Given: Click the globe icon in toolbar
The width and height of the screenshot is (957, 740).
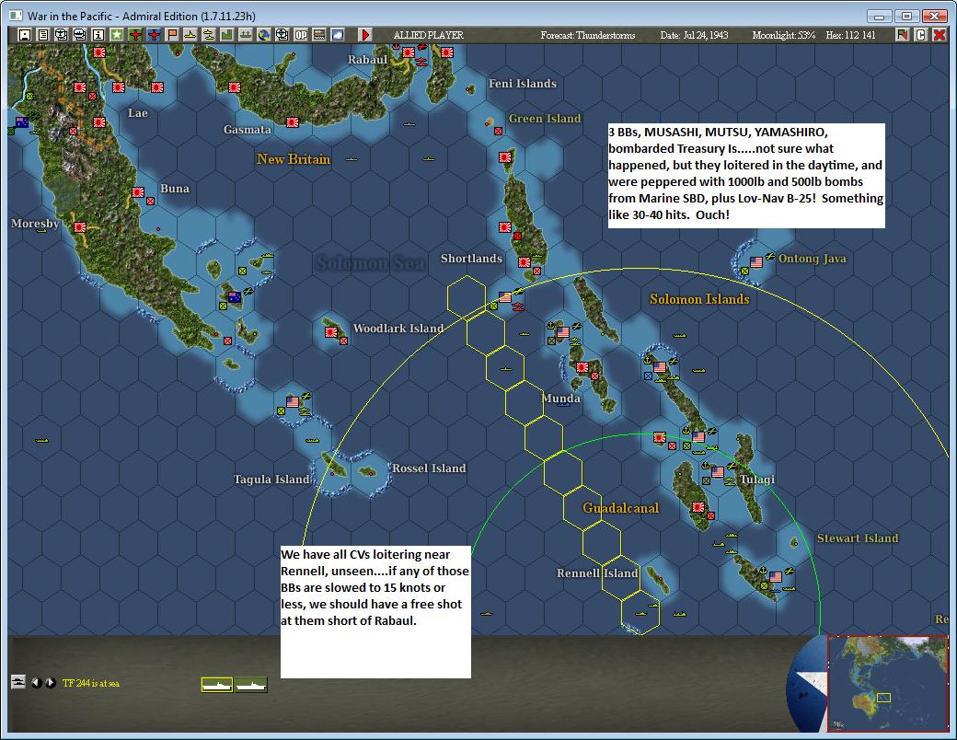Looking at the screenshot, I should point(264,35).
